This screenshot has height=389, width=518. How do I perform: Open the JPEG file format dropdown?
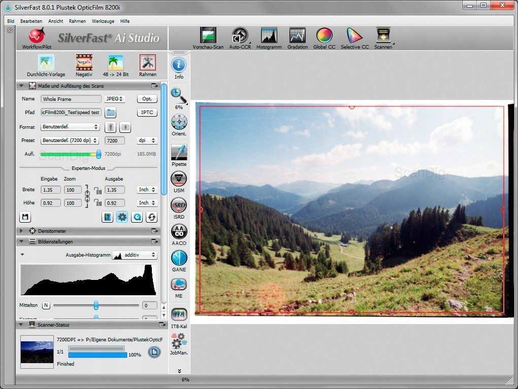click(115, 99)
